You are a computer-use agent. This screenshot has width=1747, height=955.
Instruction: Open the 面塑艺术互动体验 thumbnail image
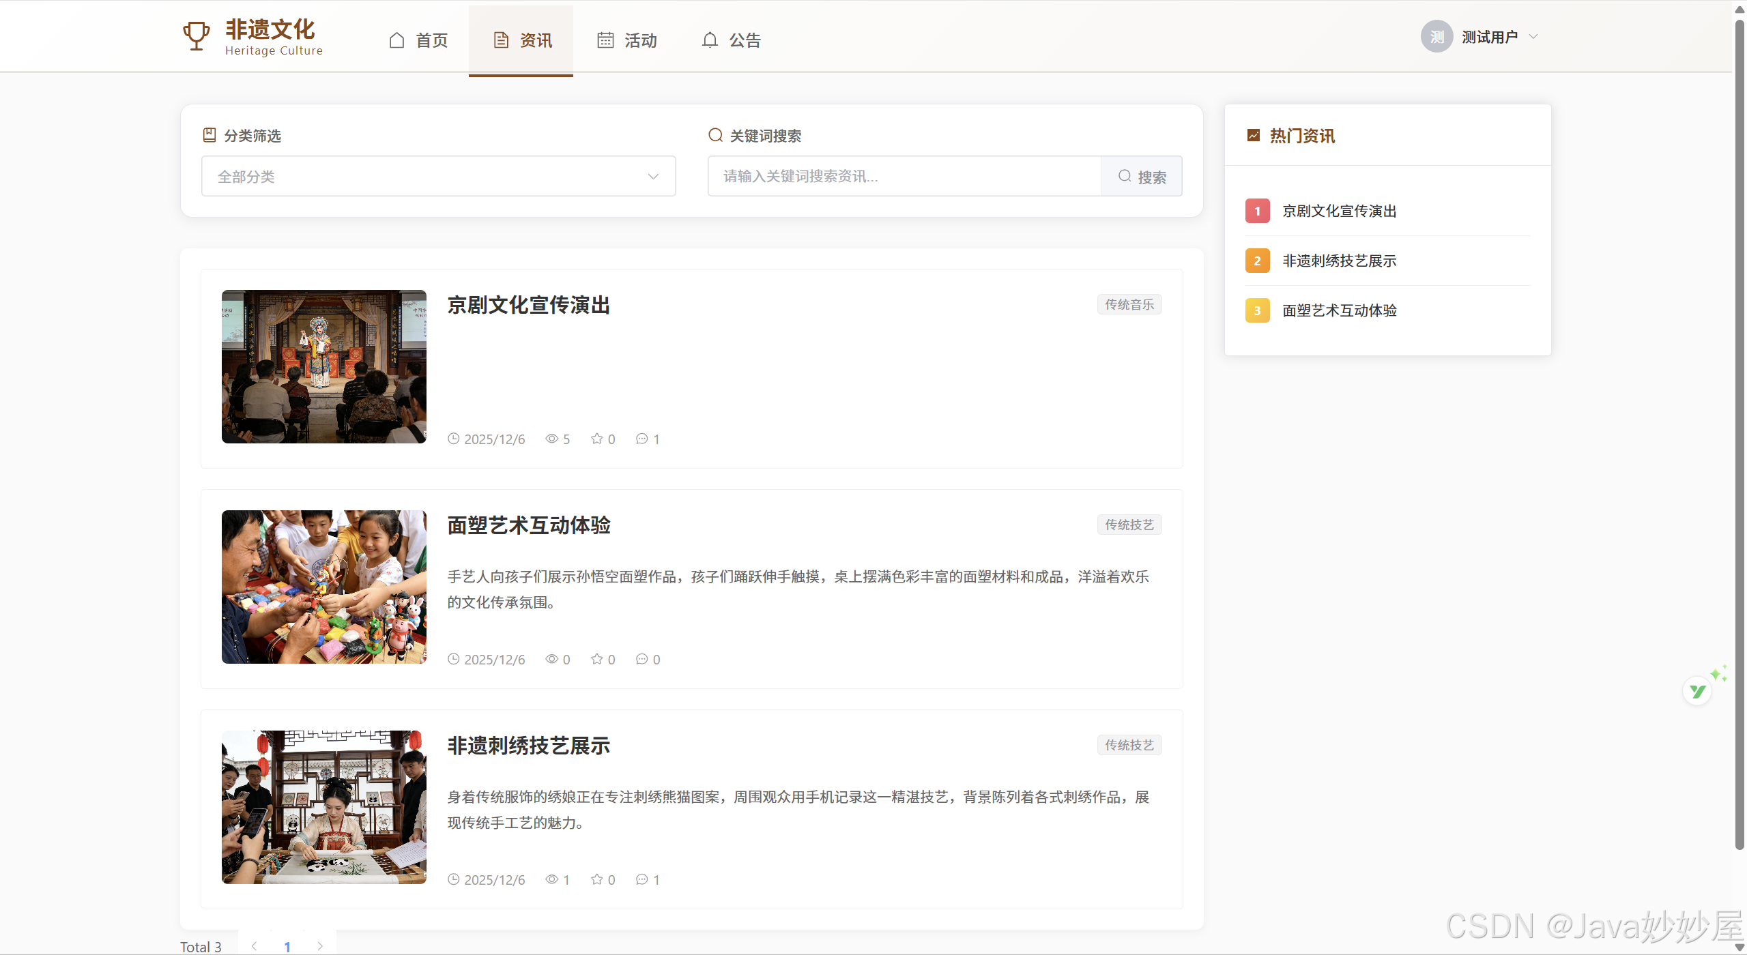click(x=323, y=587)
